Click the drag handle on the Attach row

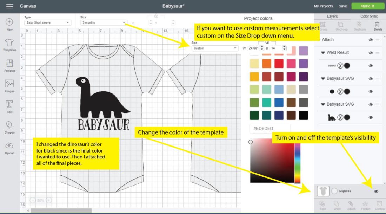378,40
